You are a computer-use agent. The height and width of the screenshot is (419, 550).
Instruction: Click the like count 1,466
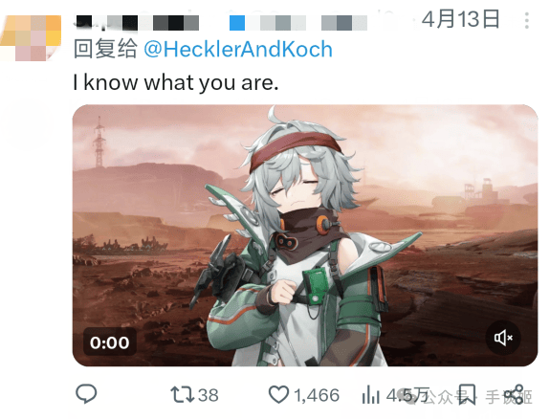[x=317, y=395]
